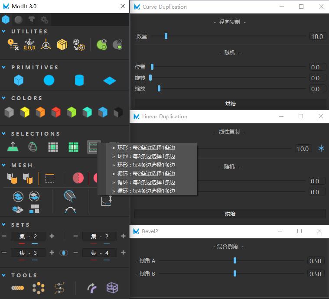Choose '环形：每2条边选择1条边' from the popup menu
The image size is (329, 299).
(x=146, y=148)
